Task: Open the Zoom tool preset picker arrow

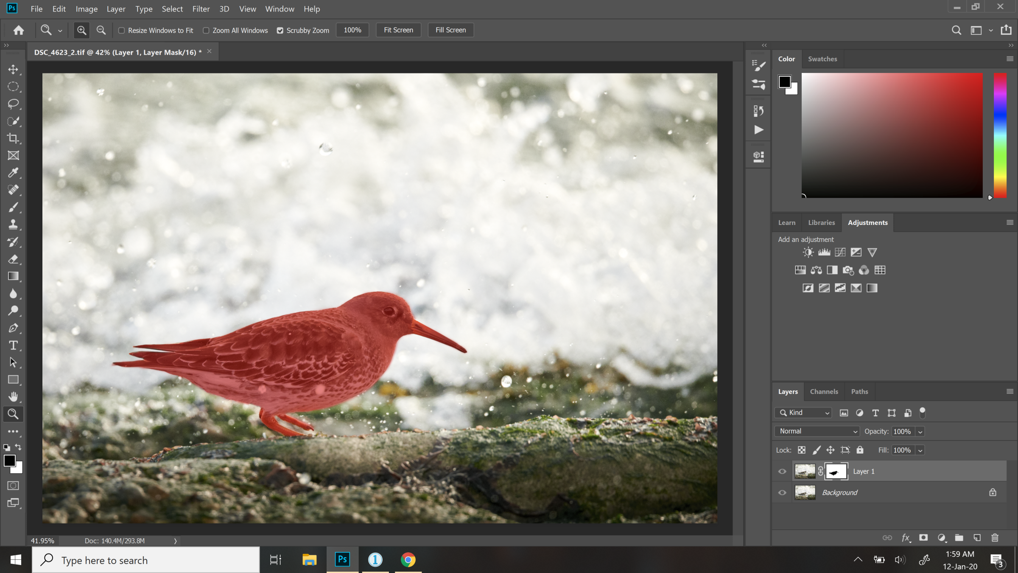Action: (x=60, y=31)
